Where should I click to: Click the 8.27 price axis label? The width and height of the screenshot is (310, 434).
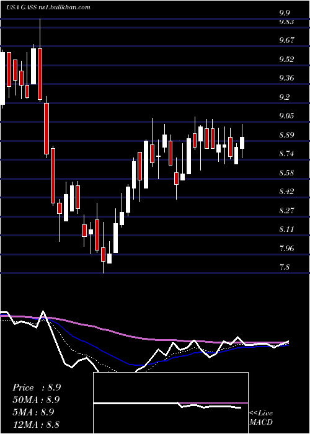[x=286, y=211]
